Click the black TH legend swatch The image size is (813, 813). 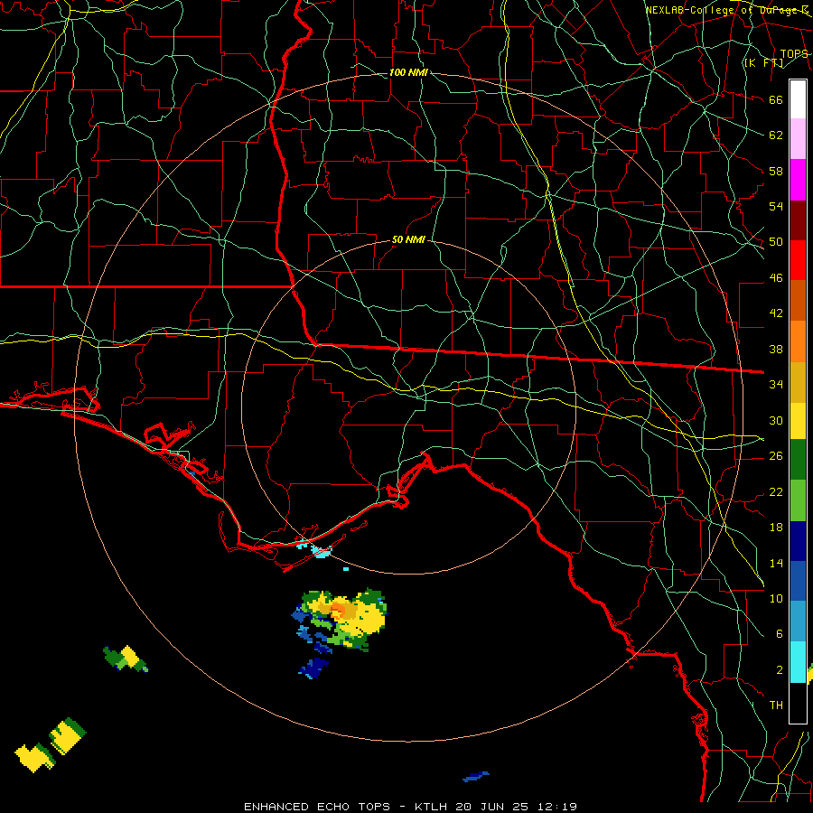point(798,703)
